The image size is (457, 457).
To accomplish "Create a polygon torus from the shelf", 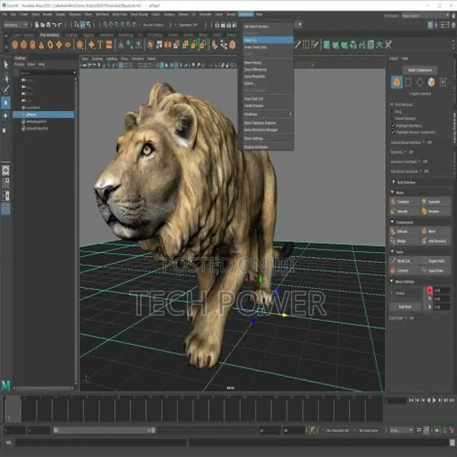I will [50, 45].
